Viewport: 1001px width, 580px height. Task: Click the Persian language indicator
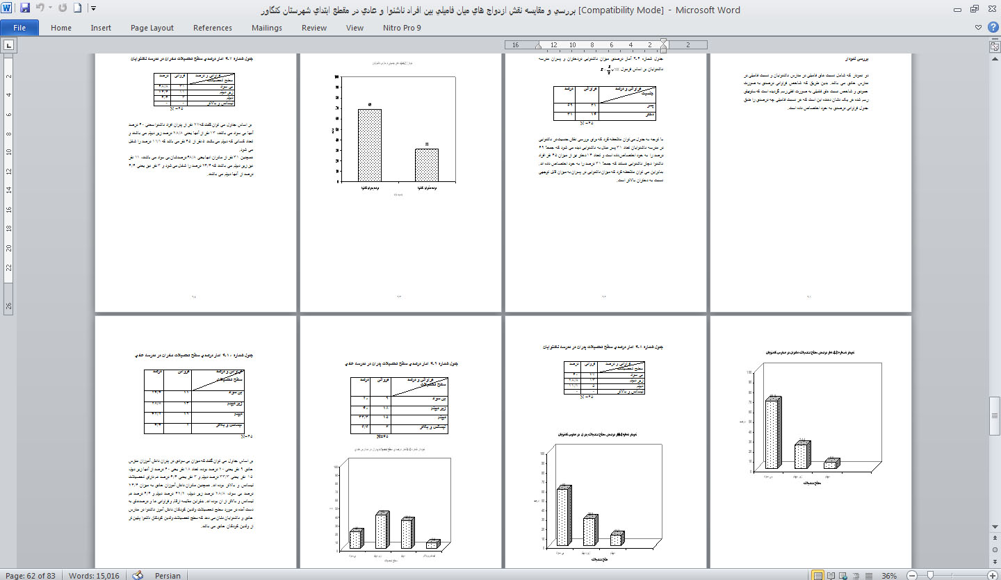point(168,575)
